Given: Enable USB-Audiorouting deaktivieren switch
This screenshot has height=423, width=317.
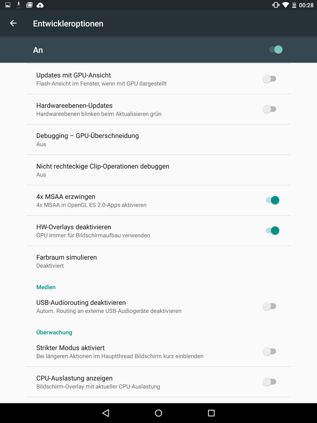Looking at the screenshot, I should tap(269, 306).
